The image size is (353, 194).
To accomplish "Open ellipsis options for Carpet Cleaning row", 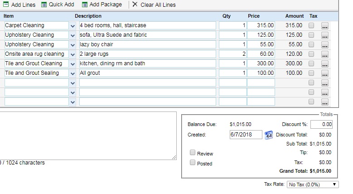I will [324, 26].
